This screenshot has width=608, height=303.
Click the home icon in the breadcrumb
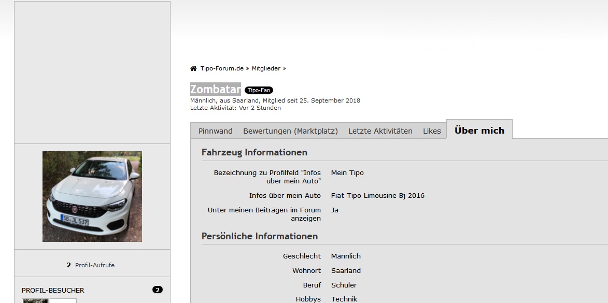pyautogui.click(x=193, y=68)
